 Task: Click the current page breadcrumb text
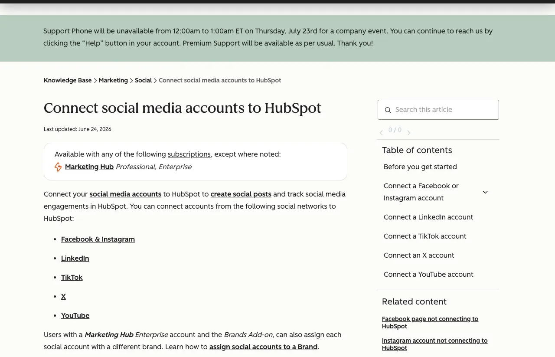[220, 80]
